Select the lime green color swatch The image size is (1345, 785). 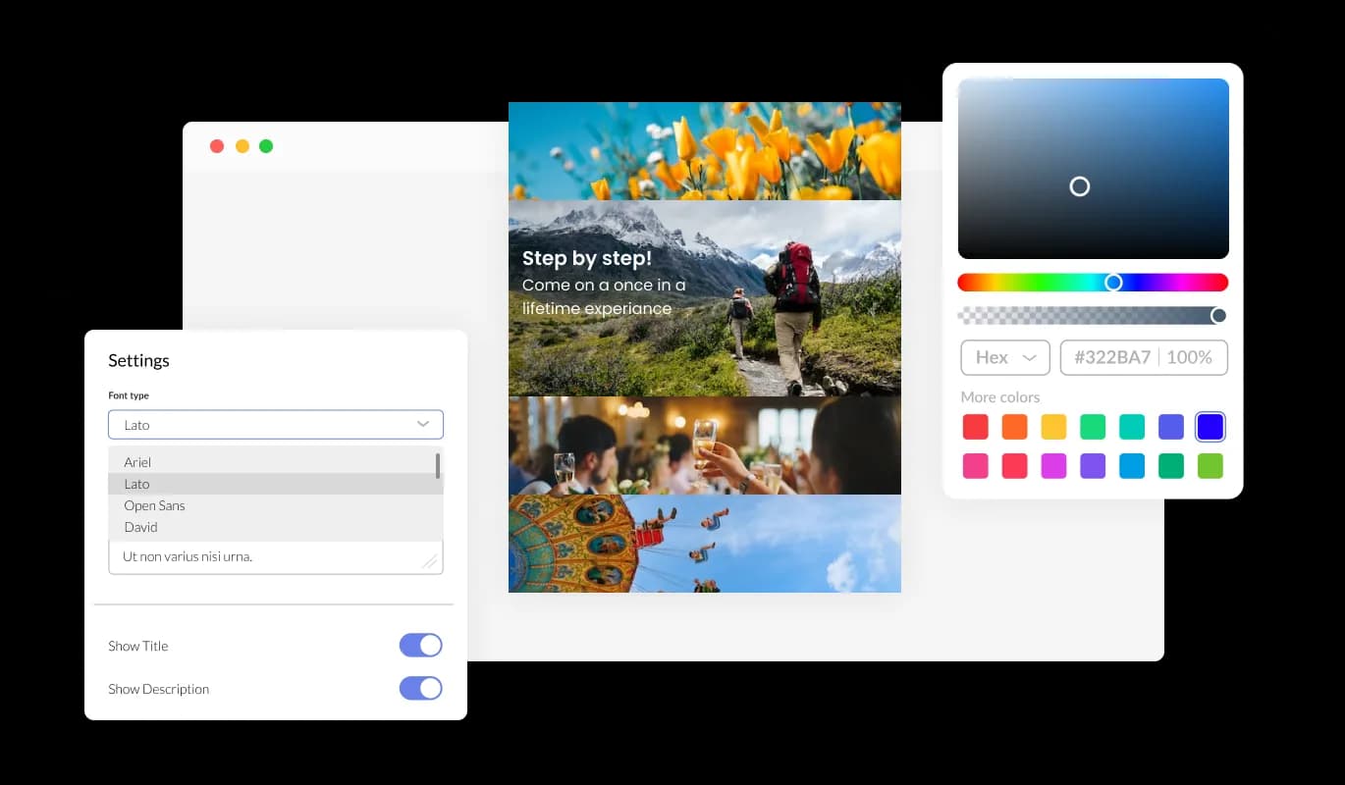click(1210, 466)
